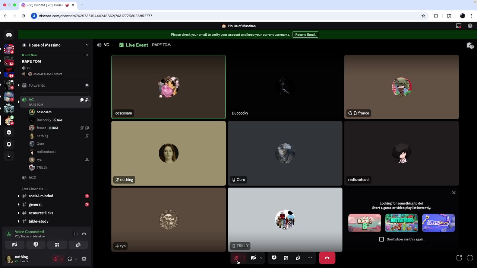This screenshot has height=268, width=477.
Task: Reload the browser page
Action: 23,16
